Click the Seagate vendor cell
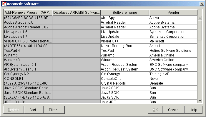The width and height of the screenshot is (206, 117). pyautogui.click(x=173, y=83)
